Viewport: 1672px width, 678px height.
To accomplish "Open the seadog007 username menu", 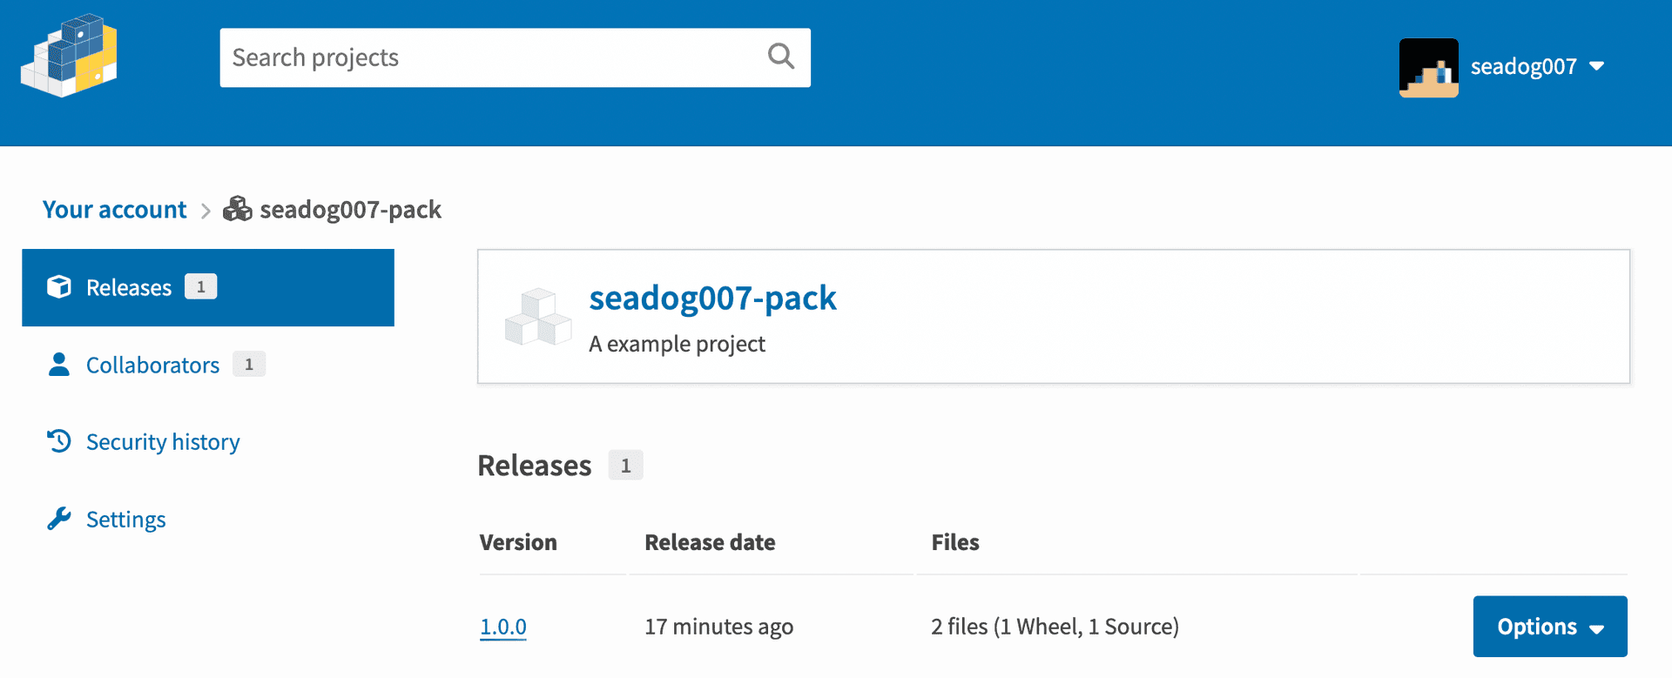I will tap(1523, 67).
